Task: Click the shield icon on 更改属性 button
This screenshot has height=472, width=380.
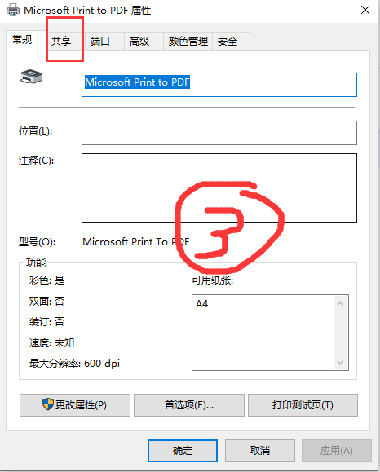Action: coord(48,404)
